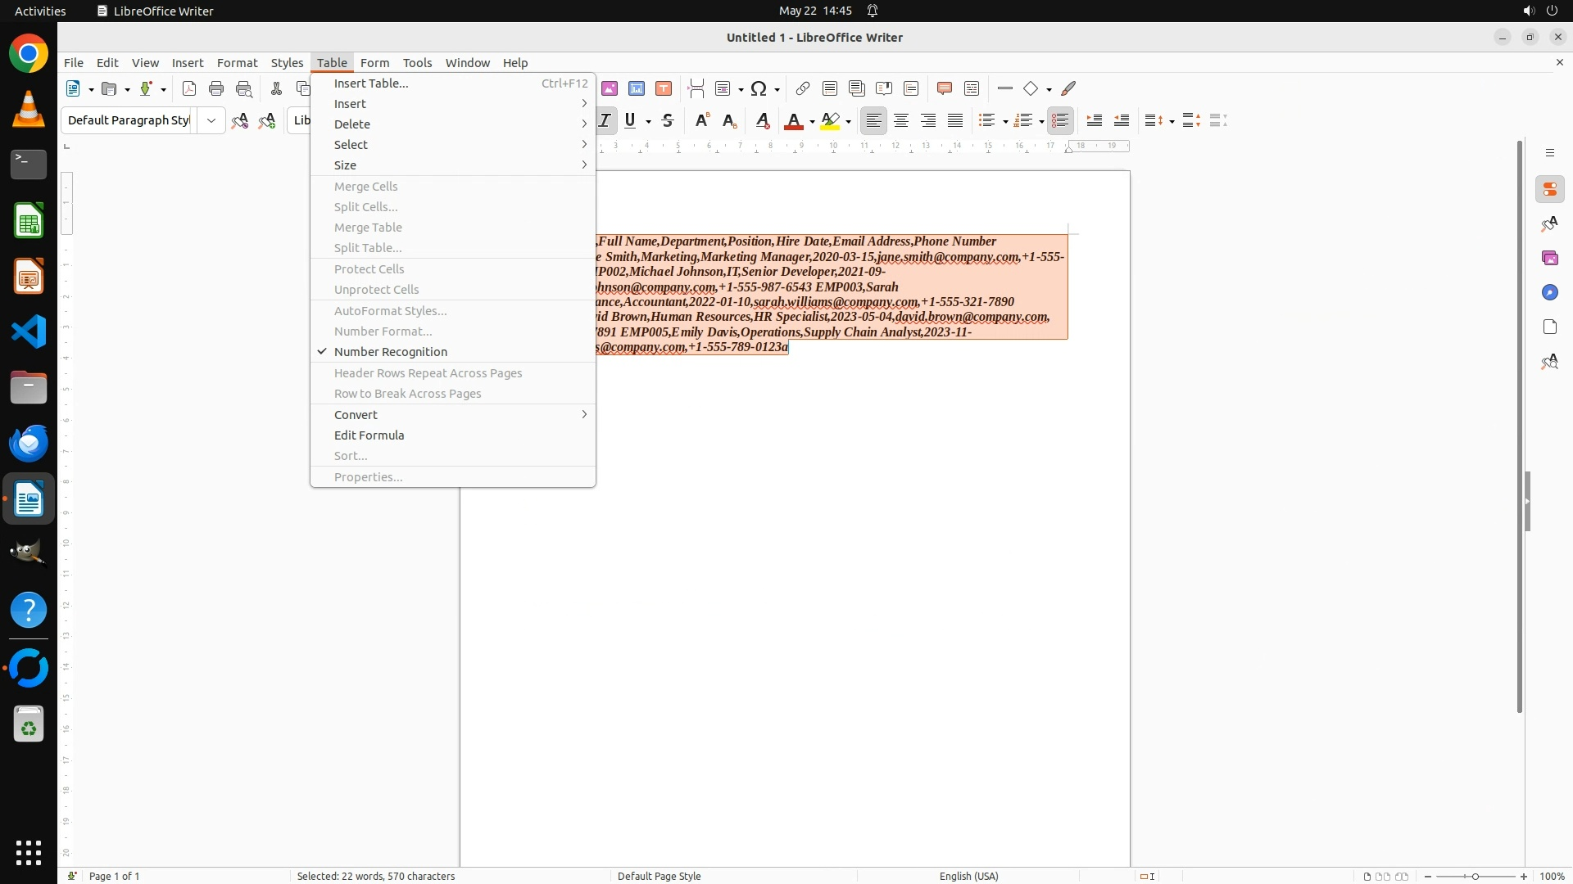Toggle Align Left paragraph button

point(874,121)
